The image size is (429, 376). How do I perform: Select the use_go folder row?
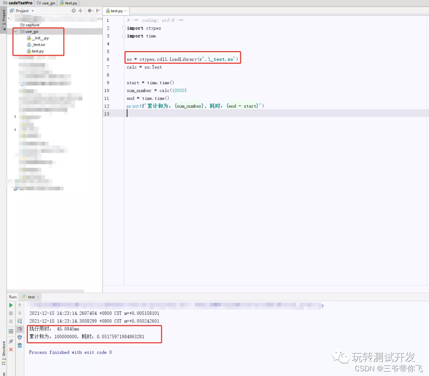click(55, 31)
